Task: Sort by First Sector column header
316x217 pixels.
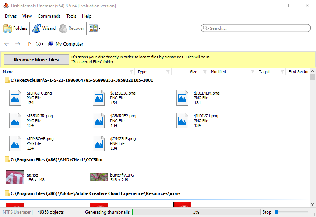Action: (298, 72)
